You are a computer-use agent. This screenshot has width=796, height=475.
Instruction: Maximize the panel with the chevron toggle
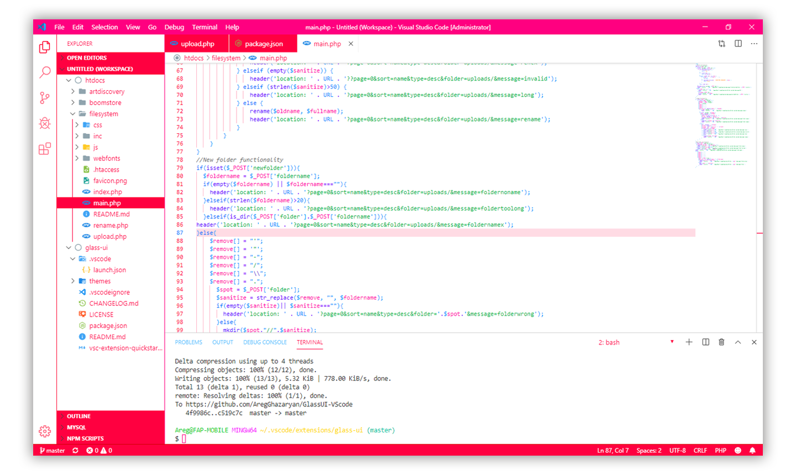(738, 342)
